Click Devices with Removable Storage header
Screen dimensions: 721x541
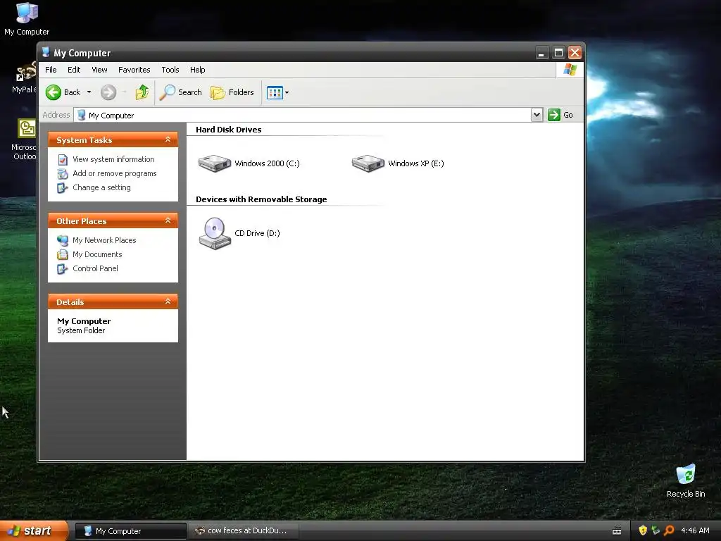coord(261,199)
